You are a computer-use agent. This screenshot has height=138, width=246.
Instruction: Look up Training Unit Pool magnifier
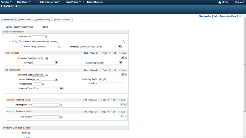61,105
